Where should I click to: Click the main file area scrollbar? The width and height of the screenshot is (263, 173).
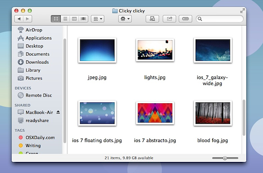(244, 118)
